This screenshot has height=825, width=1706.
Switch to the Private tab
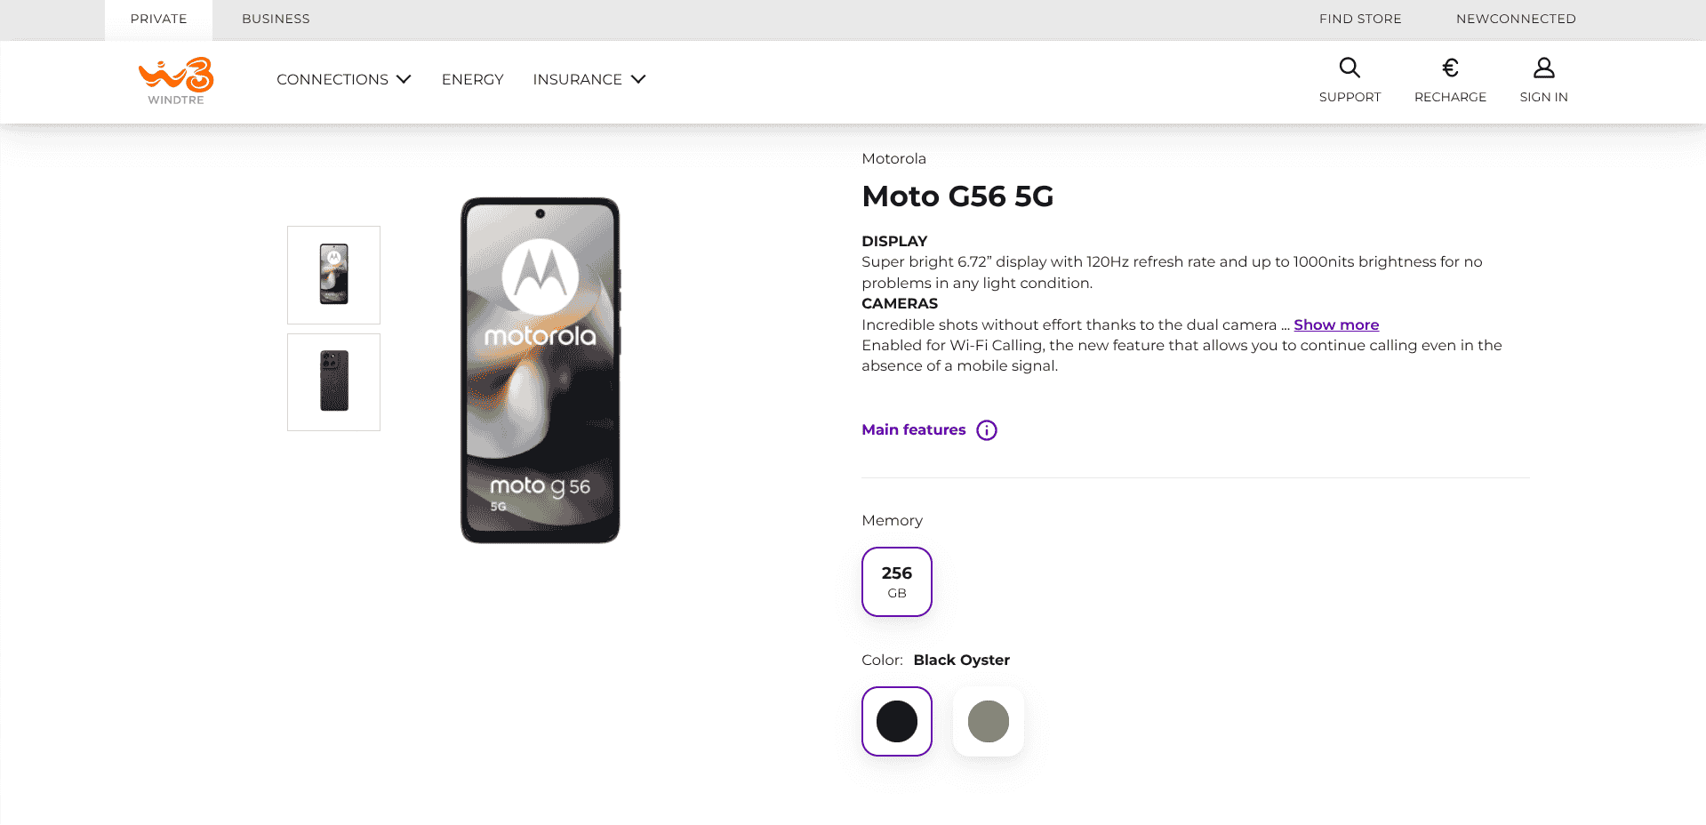point(158,19)
